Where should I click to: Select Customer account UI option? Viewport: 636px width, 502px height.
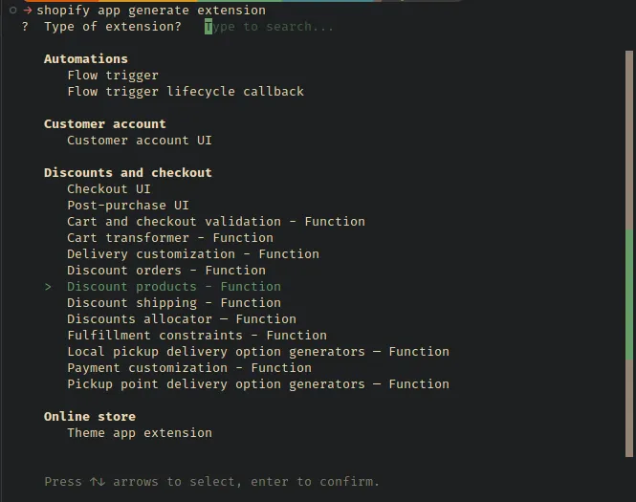140,141
